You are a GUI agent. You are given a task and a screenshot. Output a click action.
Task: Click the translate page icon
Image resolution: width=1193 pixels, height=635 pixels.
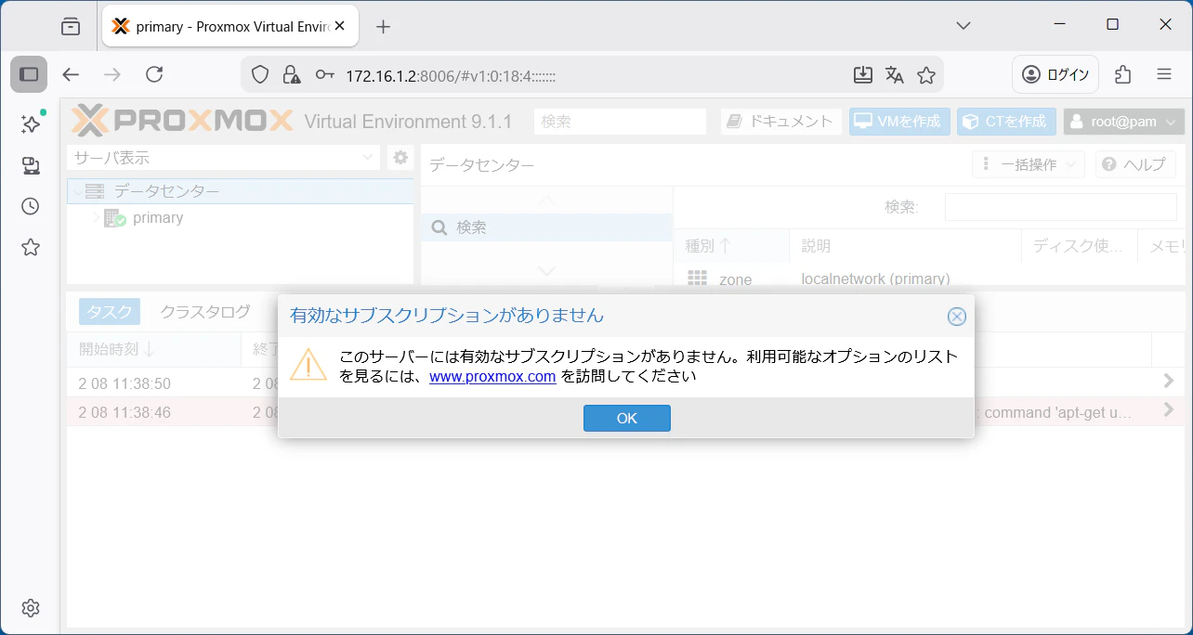pos(895,75)
